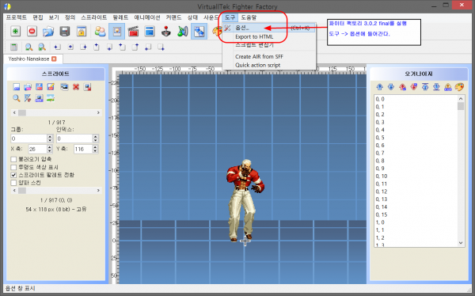475x296 pixels.
Task: Click right arrow of lower sprite panel scrollbar
Action: [x=98, y=190]
